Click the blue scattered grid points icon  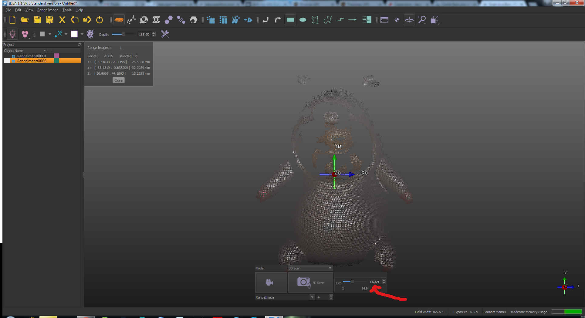click(x=211, y=20)
